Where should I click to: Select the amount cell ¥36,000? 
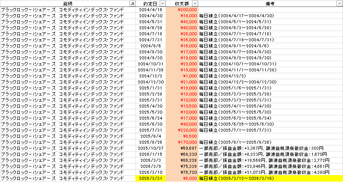point(182,40)
